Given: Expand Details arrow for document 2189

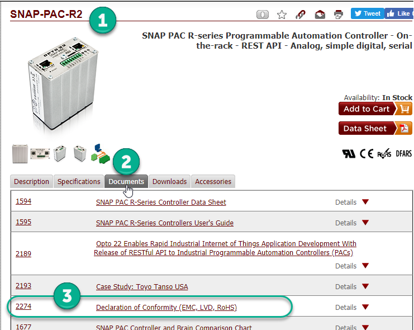Looking at the screenshot, I should [x=365, y=266].
